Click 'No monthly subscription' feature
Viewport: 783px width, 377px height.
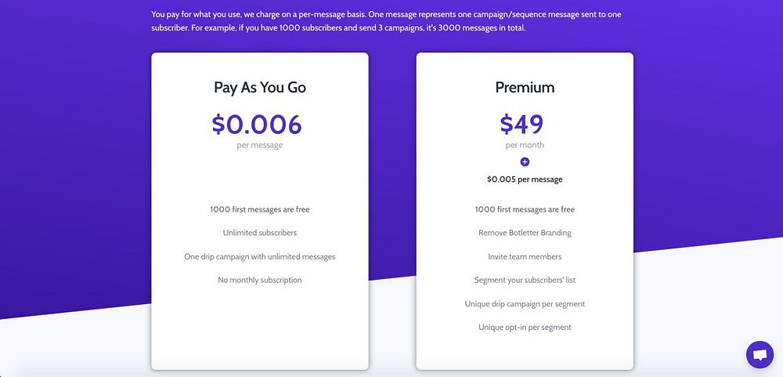[x=260, y=281]
